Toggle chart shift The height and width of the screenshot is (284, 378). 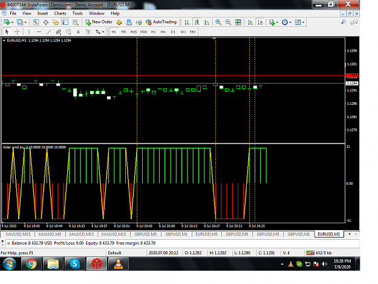(x=260, y=22)
